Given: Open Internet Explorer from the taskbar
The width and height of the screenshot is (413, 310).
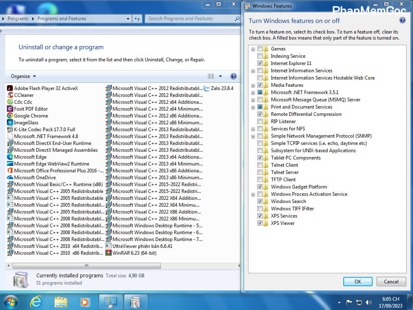Looking at the screenshot, I should tap(36, 302).
